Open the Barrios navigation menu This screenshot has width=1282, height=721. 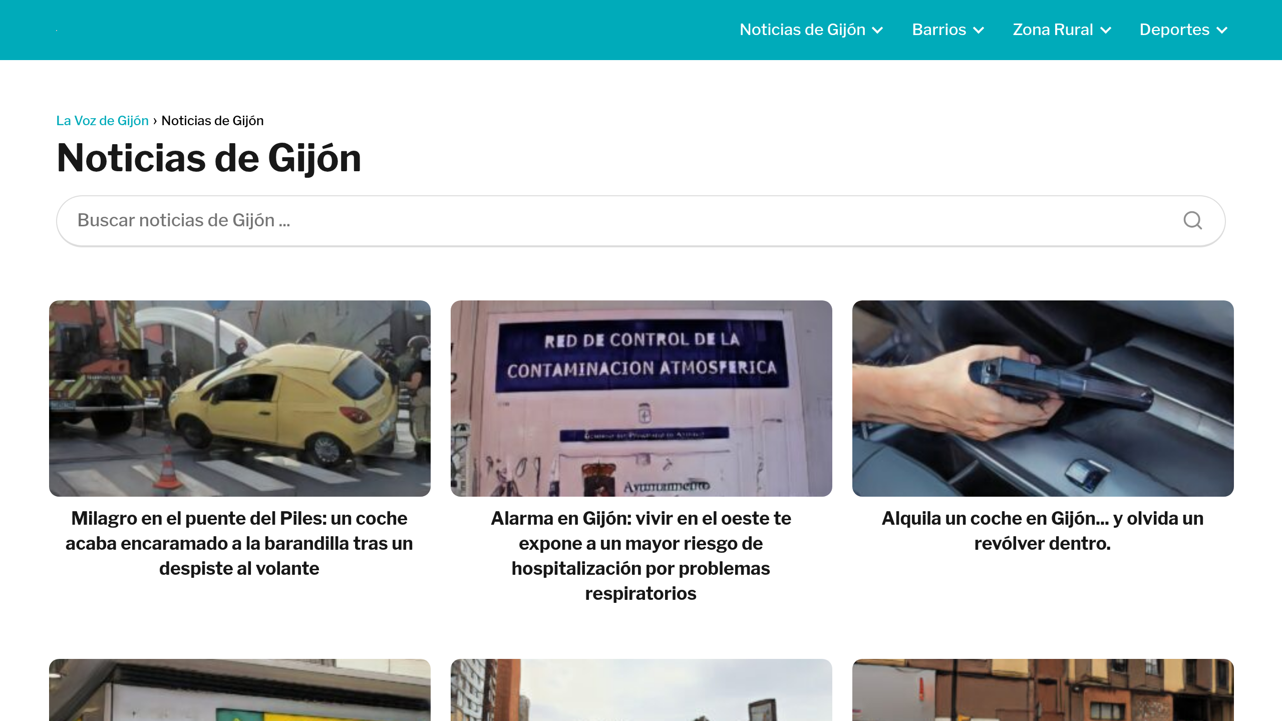tap(940, 30)
